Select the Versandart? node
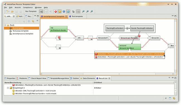Screen dimensions: 181x105 (103, 38)
